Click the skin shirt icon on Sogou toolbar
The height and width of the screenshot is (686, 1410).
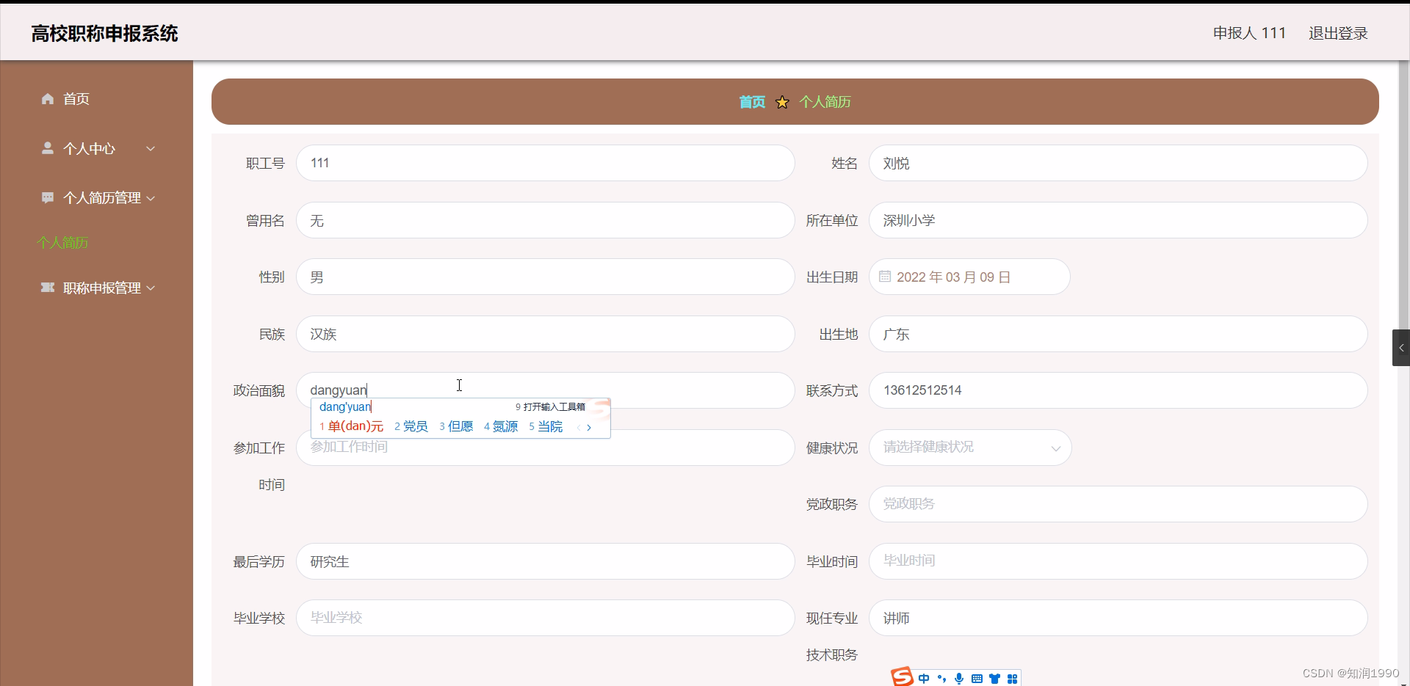click(x=995, y=678)
